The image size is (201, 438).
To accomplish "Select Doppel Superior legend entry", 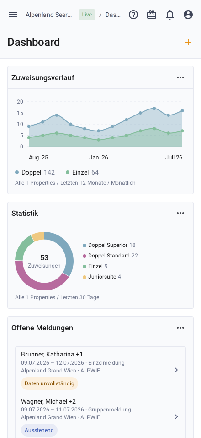I will tap(109, 245).
